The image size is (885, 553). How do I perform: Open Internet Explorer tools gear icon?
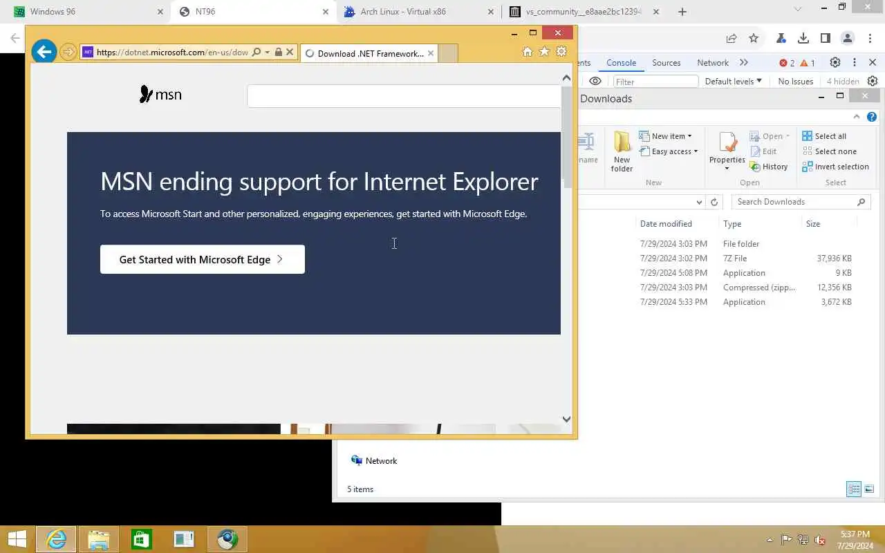tap(561, 52)
